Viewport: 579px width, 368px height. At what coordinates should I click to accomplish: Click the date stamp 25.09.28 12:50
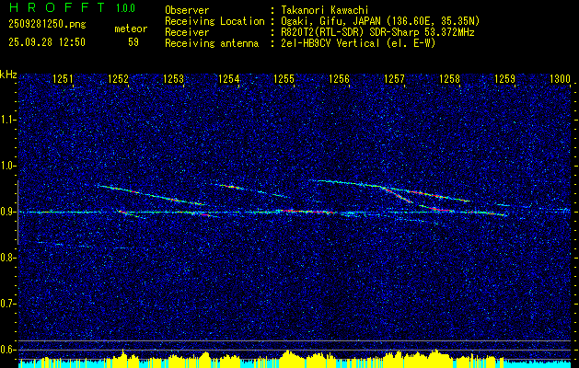[x=47, y=42]
